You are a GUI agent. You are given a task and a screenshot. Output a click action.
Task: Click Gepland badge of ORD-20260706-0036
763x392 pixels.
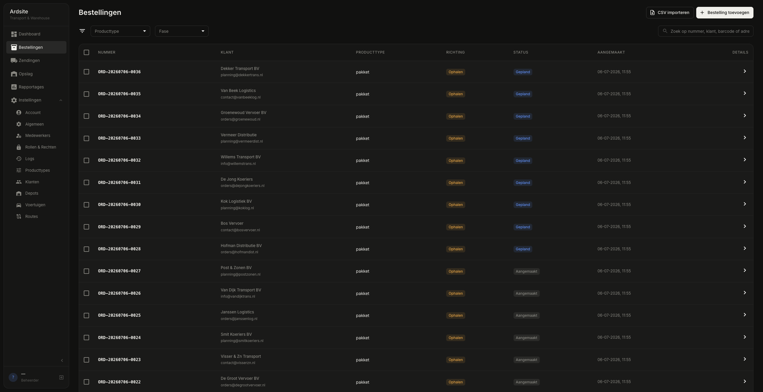(x=523, y=72)
